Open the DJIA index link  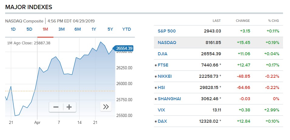pyautogui.click(x=162, y=54)
